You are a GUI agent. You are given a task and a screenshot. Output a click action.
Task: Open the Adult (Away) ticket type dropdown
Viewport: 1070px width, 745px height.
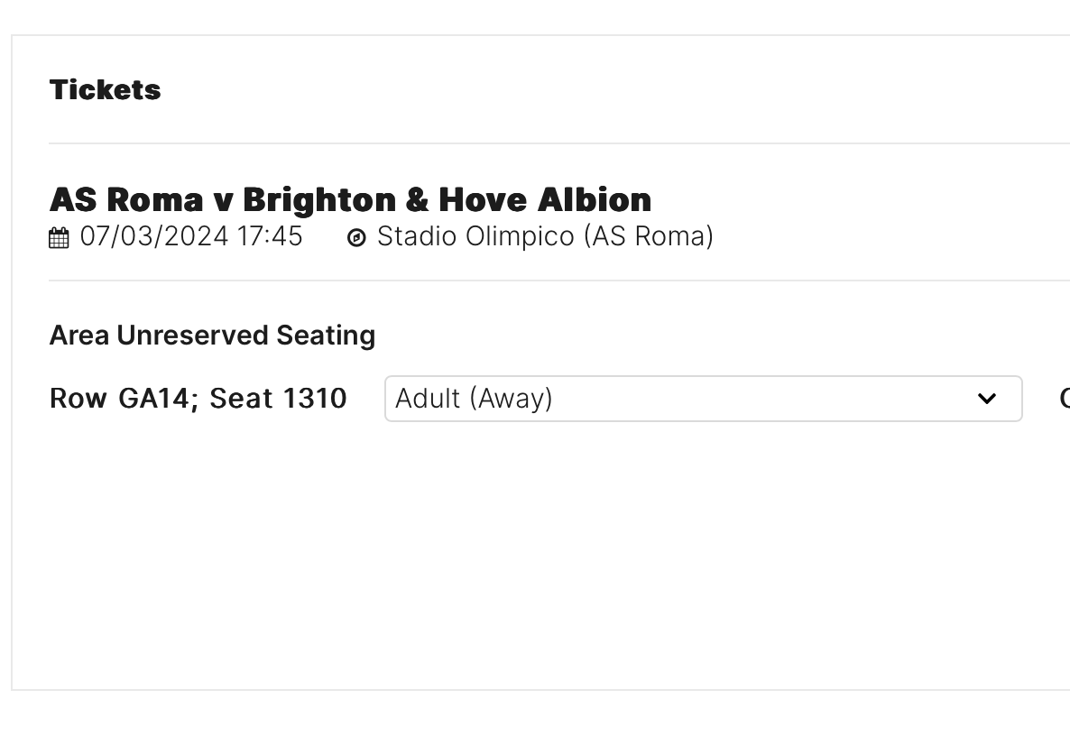pyautogui.click(x=703, y=399)
